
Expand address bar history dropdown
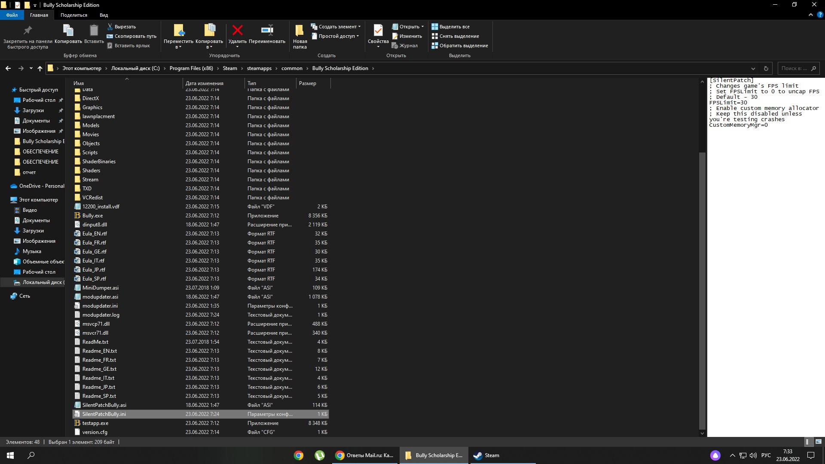[x=753, y=68]
